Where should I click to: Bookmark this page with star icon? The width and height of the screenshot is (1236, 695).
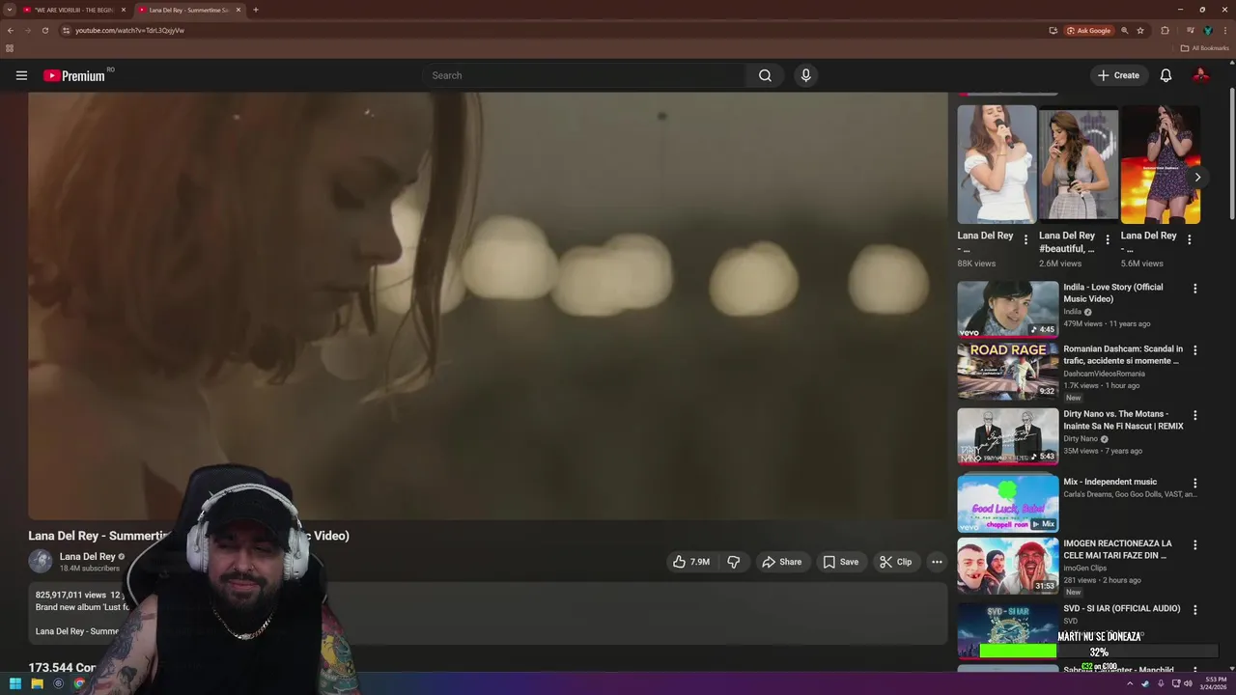point(1140,30)
